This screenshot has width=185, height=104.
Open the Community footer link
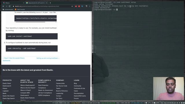(x=77, y=86)
